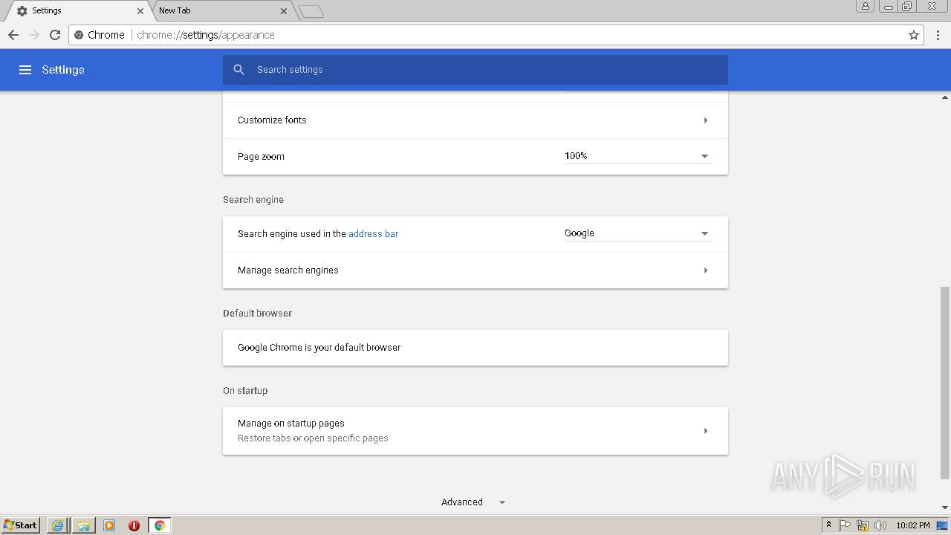Close the Settings tab
The width and height of the screenshot is (951, 535).
(140, 11)
